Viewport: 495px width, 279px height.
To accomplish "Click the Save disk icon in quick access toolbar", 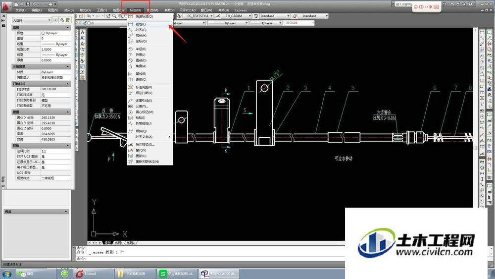I will pyautogui.click(x=28, y=4).
